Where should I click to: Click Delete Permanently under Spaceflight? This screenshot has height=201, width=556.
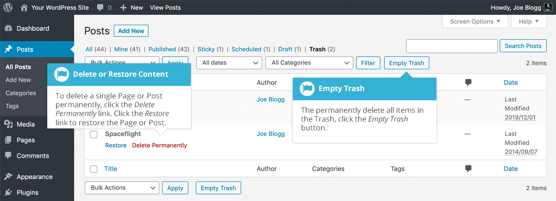click(x=159, y=146)
